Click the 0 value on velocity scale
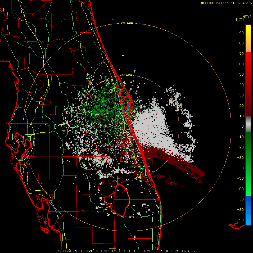The height and width of the screenshot is (253, 253). (x=243, y=126)
